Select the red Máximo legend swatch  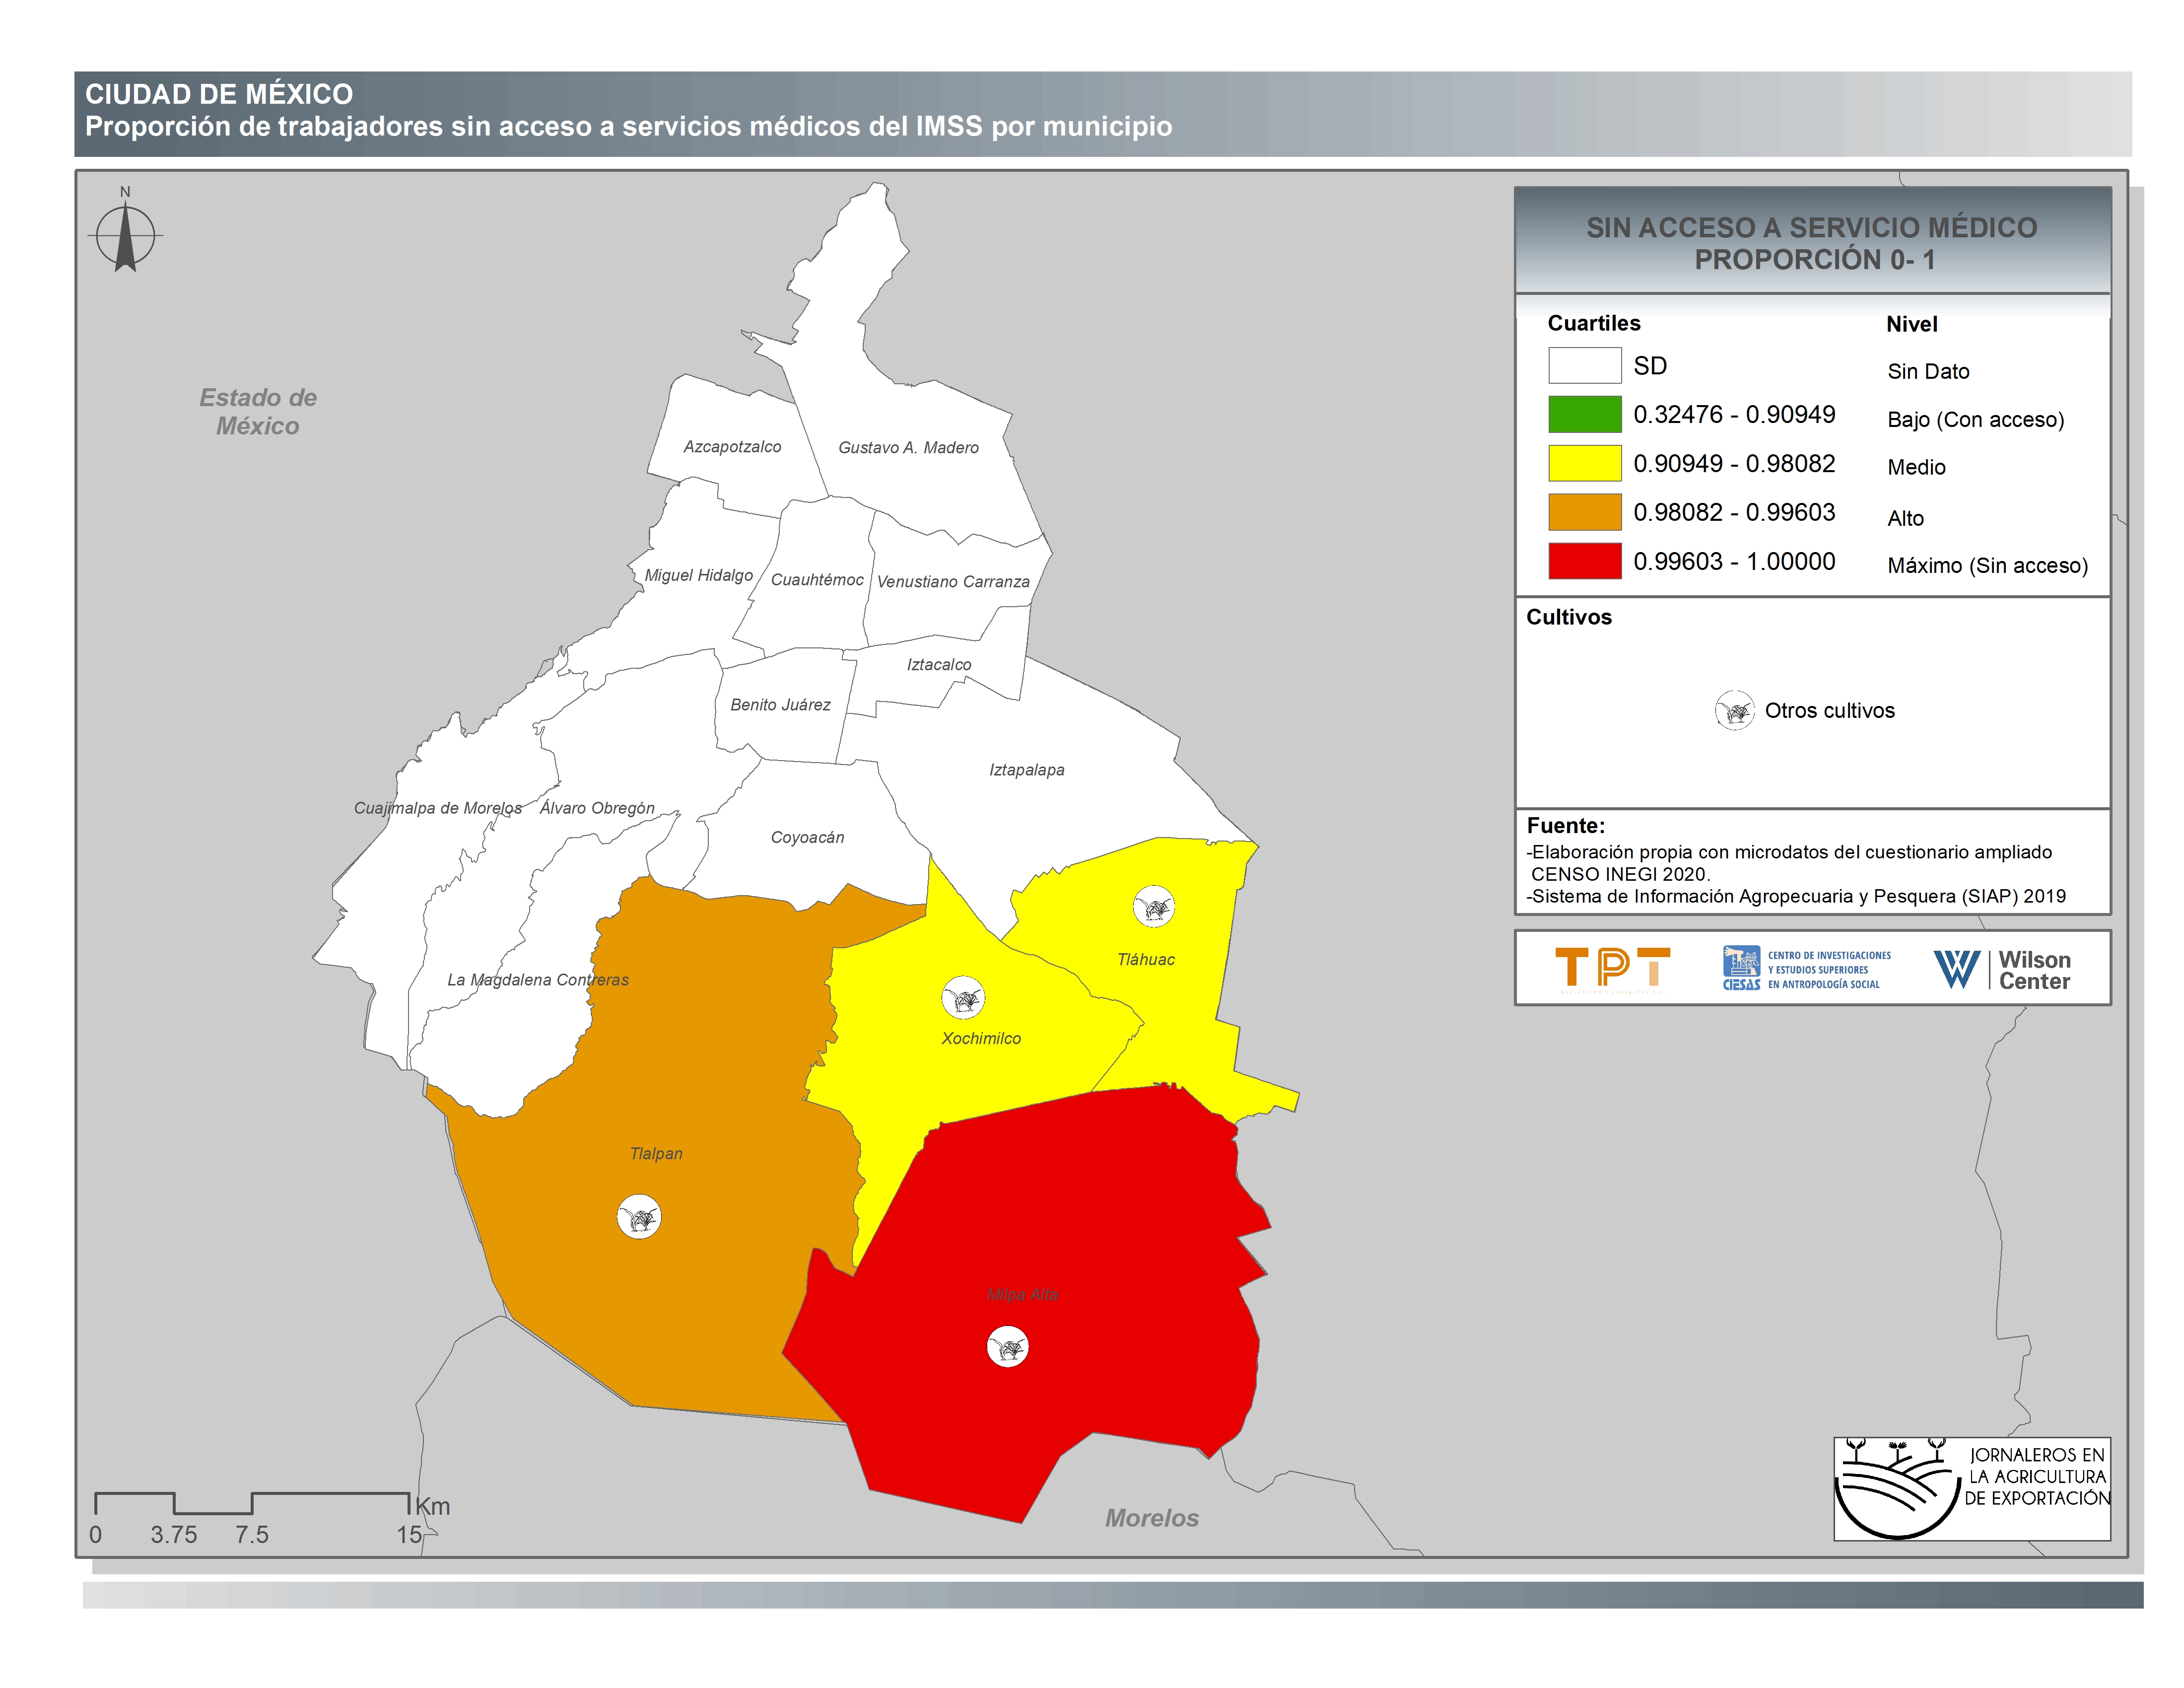(1584, 561)
